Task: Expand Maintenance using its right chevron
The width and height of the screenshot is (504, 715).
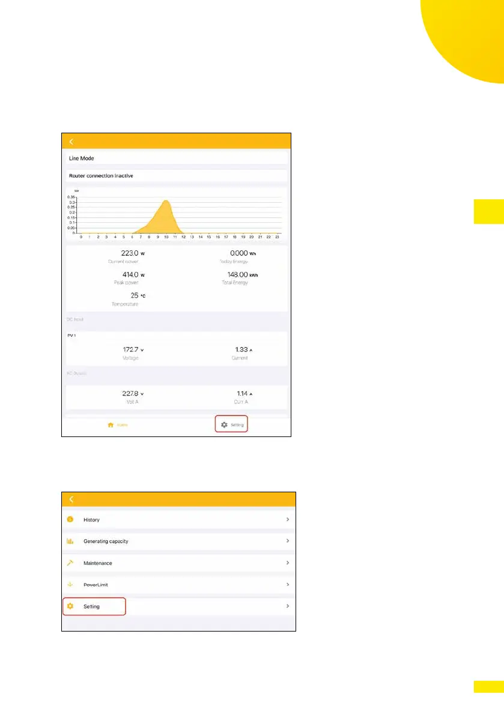Action: (x=288, y=563)
